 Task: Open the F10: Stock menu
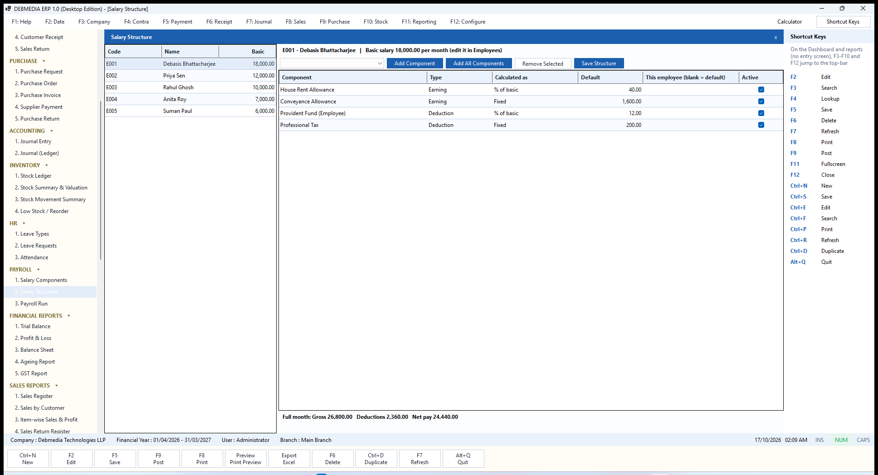pyautogui.click(x=376, y=22)
